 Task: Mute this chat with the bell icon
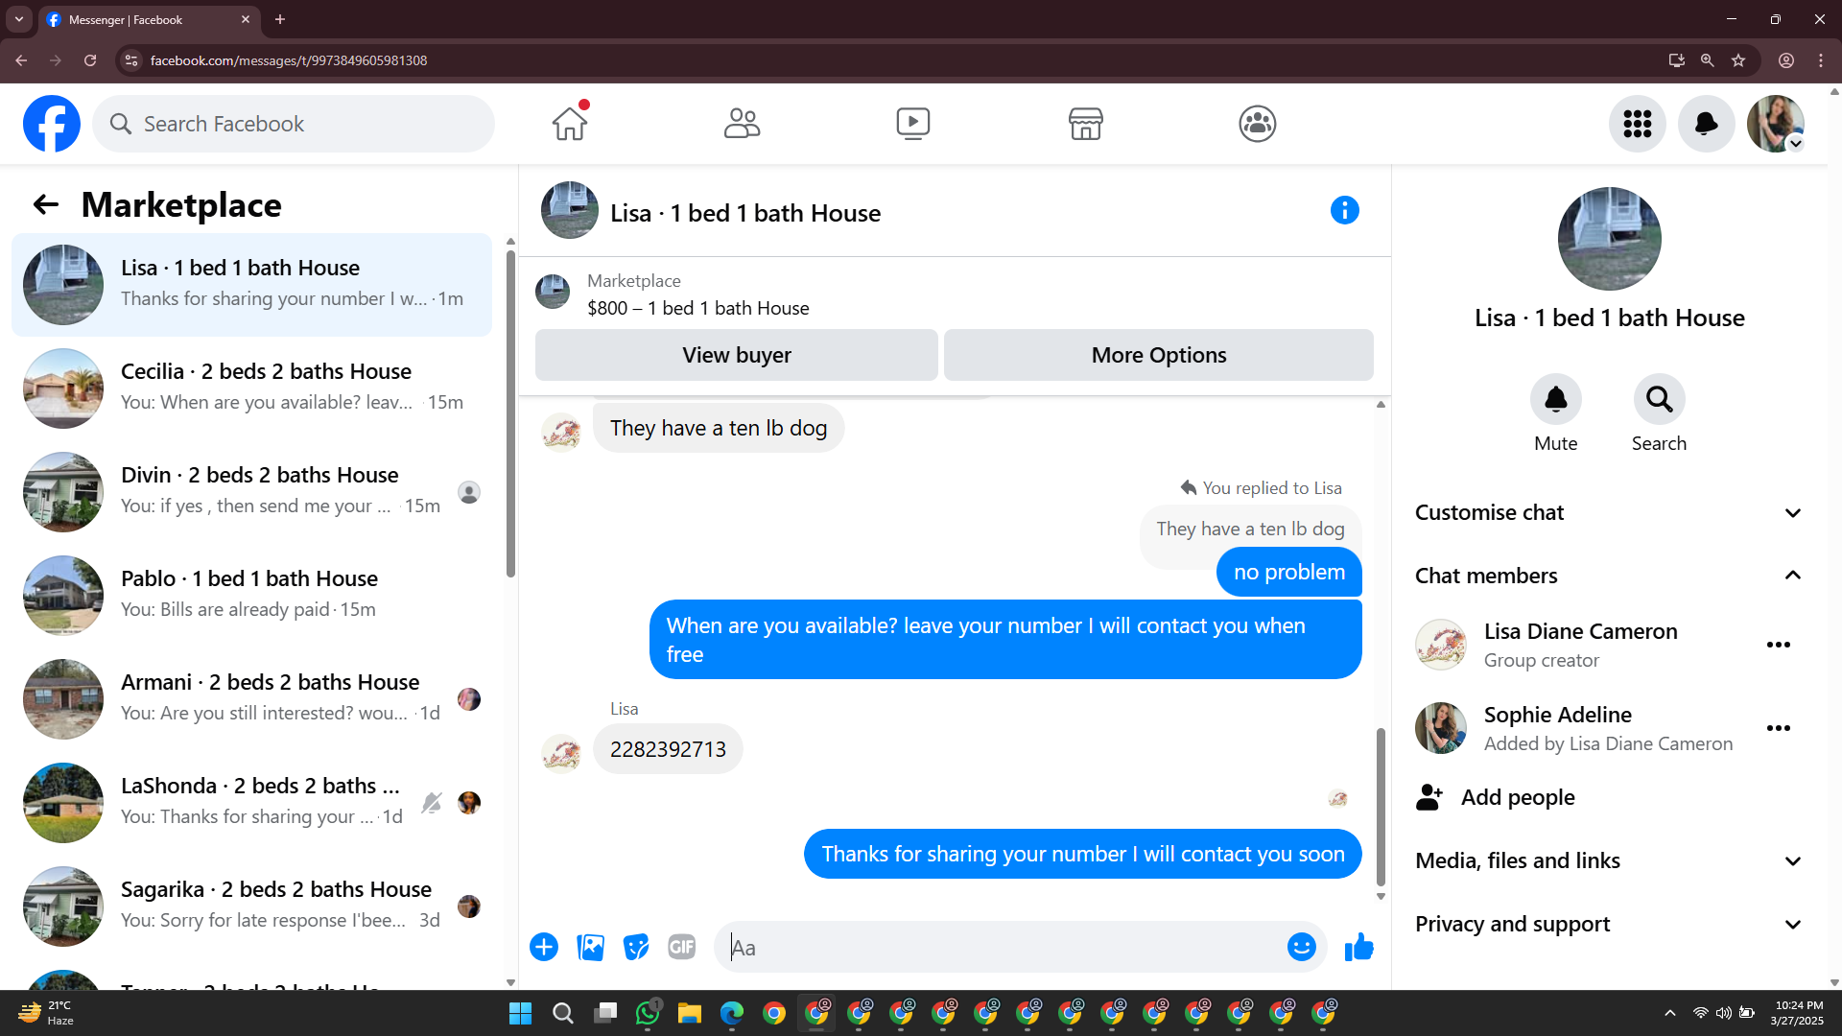pyautogui.click(x=1555, y=399)
